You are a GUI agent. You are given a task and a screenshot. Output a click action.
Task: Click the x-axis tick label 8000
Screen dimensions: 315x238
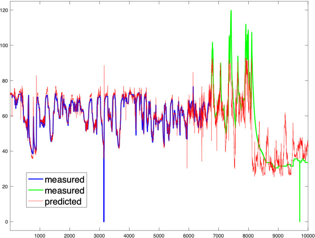point(248,231)
